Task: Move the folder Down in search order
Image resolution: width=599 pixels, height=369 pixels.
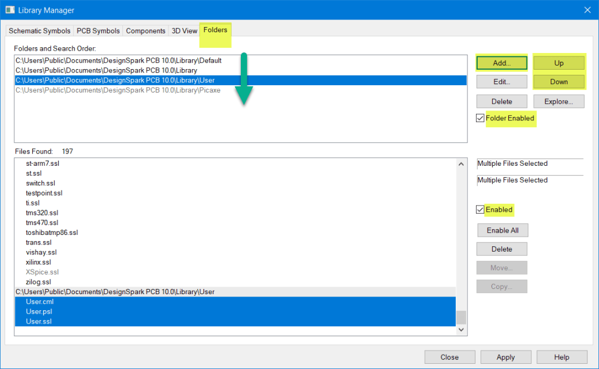Action: 559,82
